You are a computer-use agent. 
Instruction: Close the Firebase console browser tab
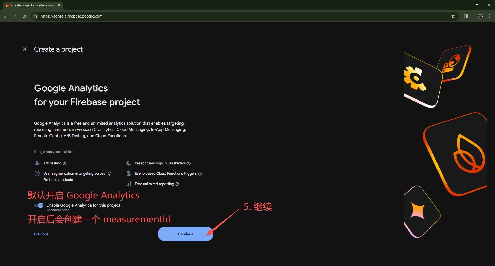tap(59, 5)
